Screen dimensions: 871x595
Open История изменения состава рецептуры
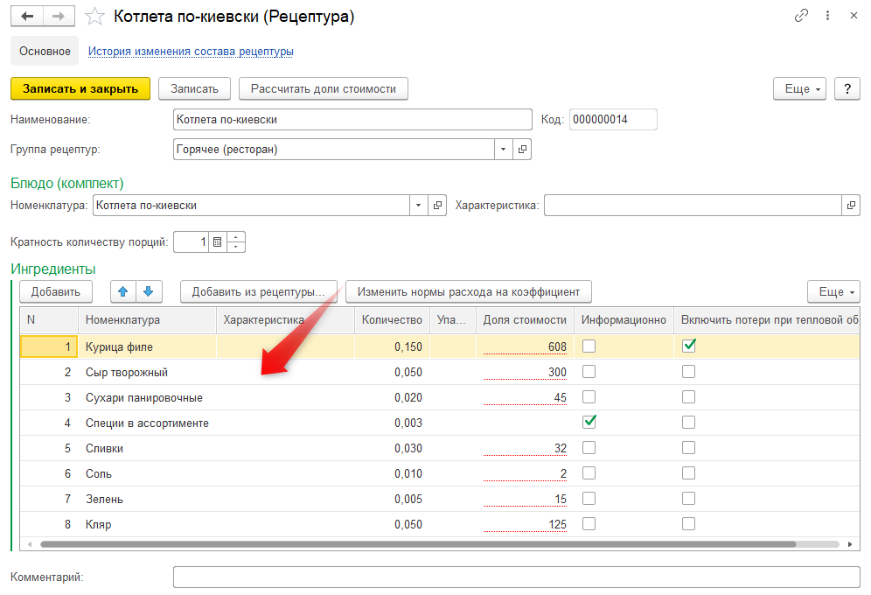click(x=191, y=52)
